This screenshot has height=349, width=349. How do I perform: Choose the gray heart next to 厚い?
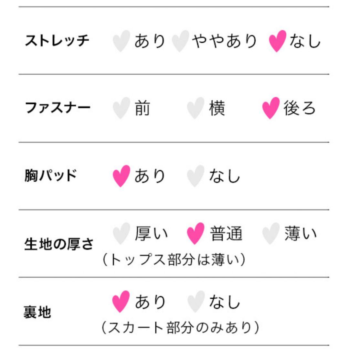(x=121, y=234)
